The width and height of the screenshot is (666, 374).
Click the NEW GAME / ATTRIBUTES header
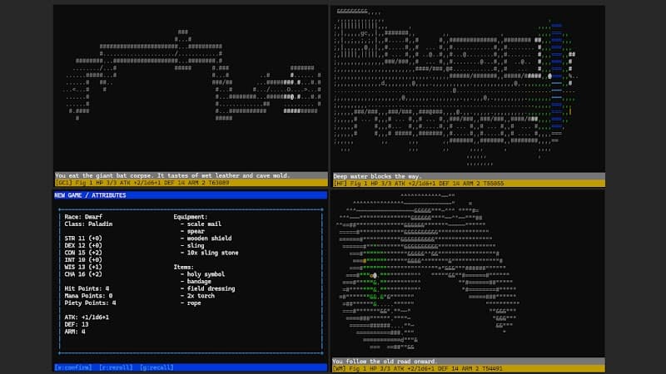tap(90, 195)
